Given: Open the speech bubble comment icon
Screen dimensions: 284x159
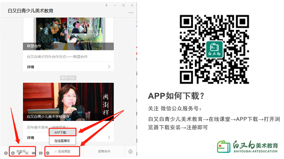Looking at the screenshot, I should coord(41,153).
